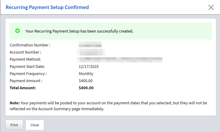This screenshot has height=132, width=220.
Task: Click the successfully created confirmation message
Action: 79,31
